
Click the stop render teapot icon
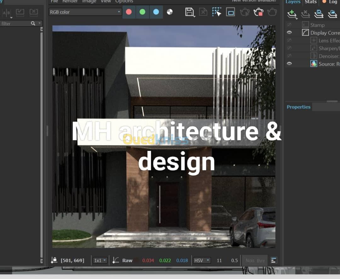[258, 12]
